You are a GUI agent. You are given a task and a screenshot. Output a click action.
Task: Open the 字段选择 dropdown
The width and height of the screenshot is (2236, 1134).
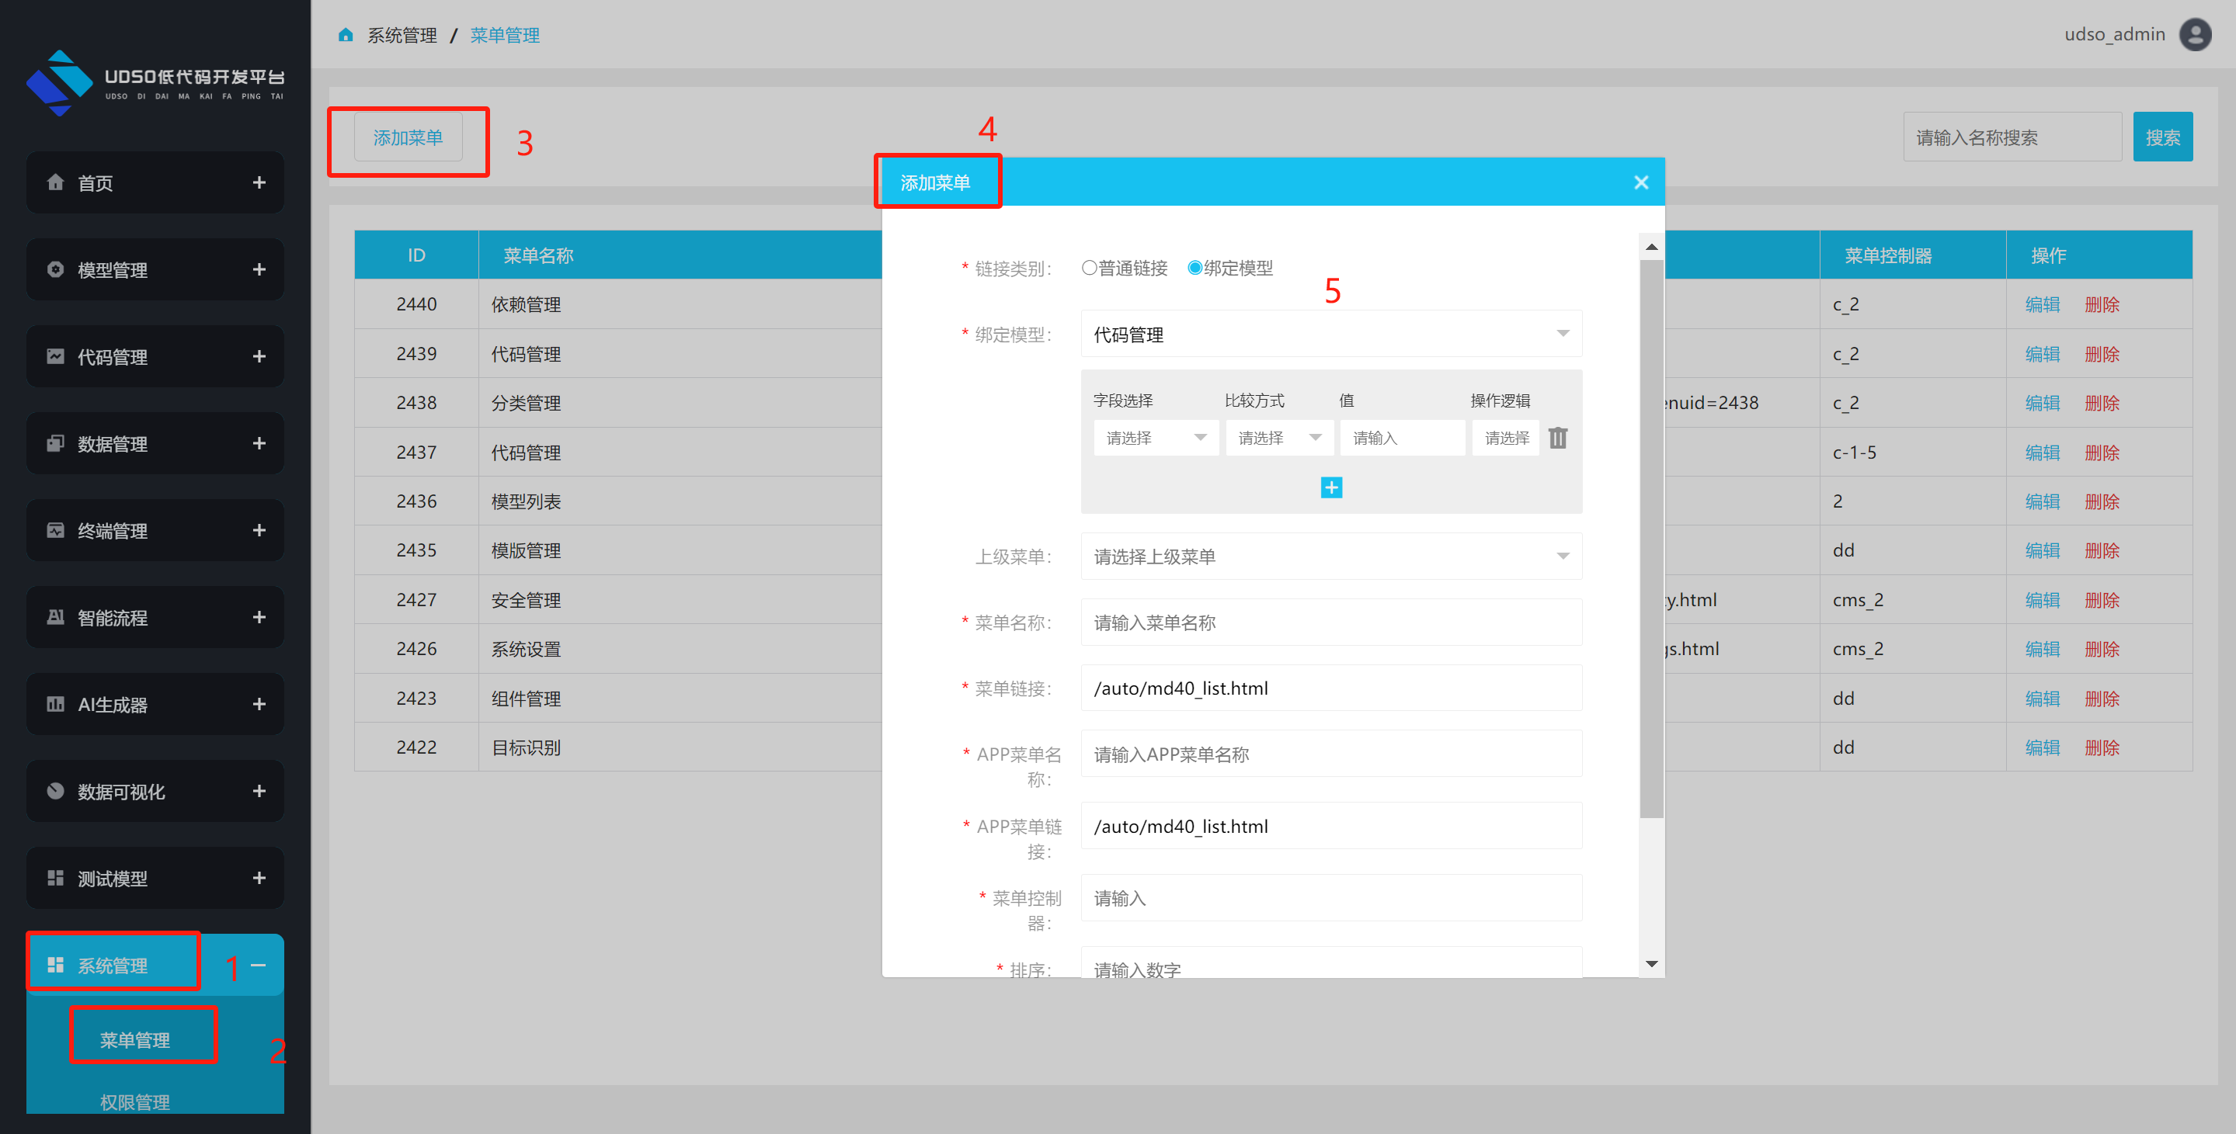[x=1156, y=439]
